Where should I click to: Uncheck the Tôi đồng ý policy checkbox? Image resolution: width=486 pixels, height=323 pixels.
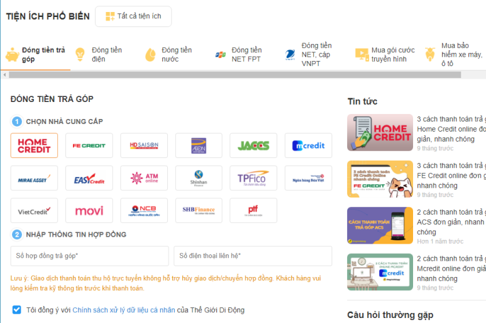(x=17, y=310)
